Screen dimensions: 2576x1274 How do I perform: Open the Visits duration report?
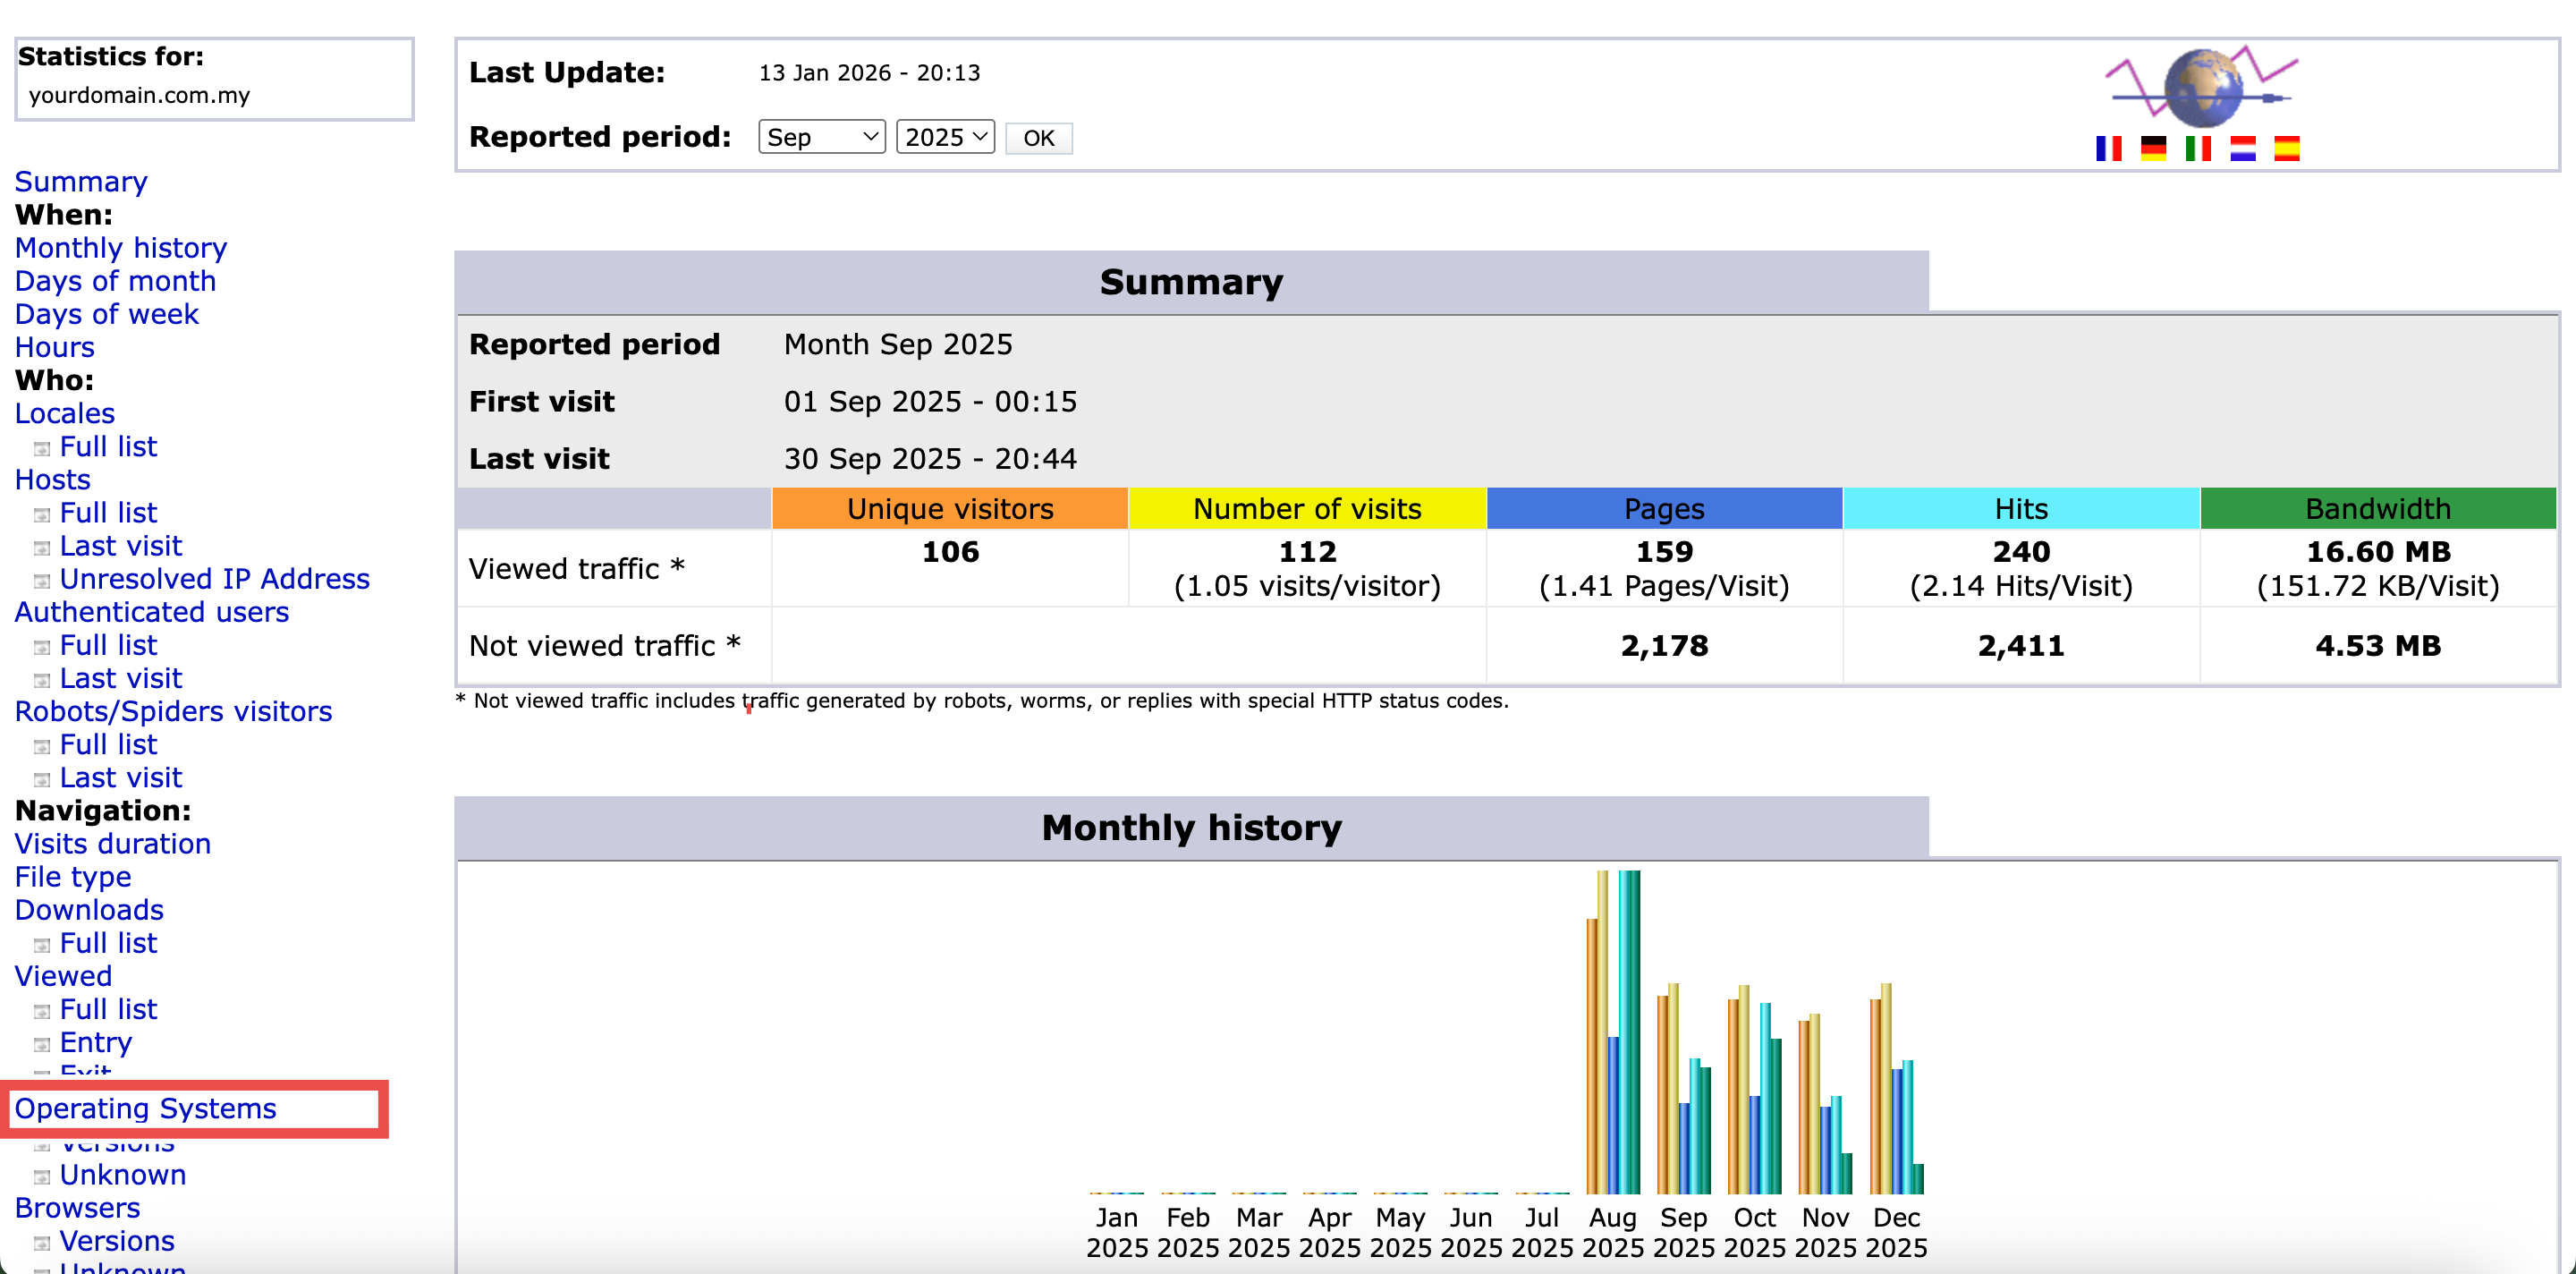coord(112,844)
